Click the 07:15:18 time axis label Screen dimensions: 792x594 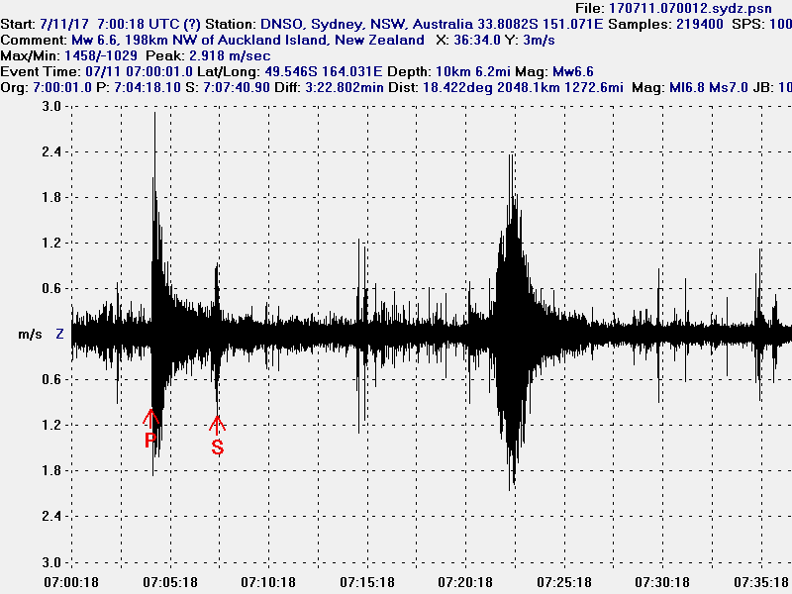click(366, 582)
